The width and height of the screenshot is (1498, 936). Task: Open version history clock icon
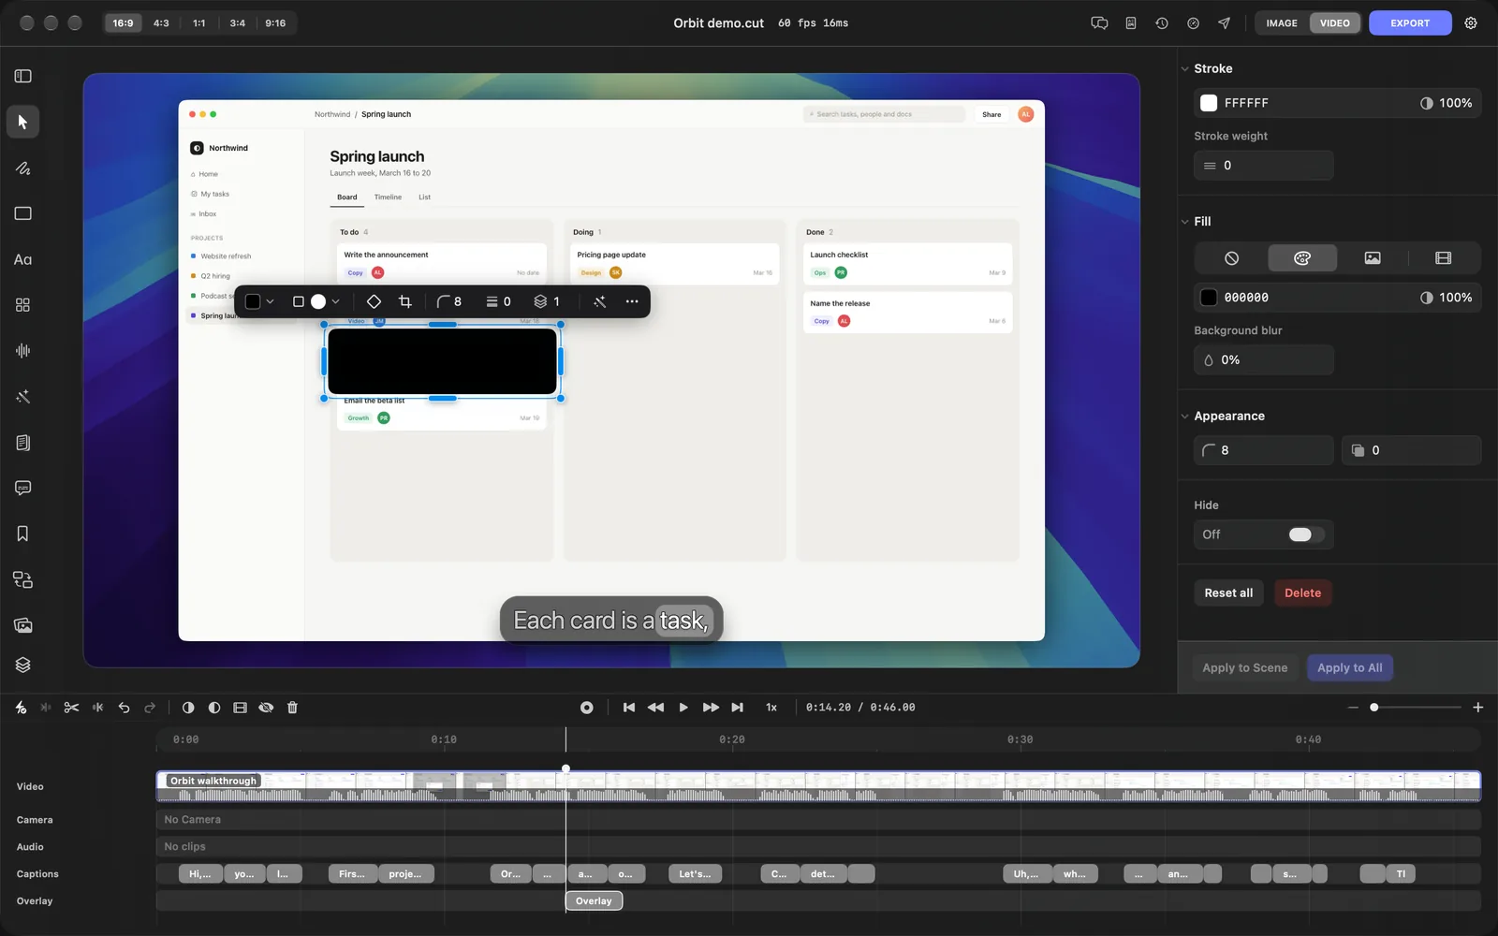click(1162, 23)
